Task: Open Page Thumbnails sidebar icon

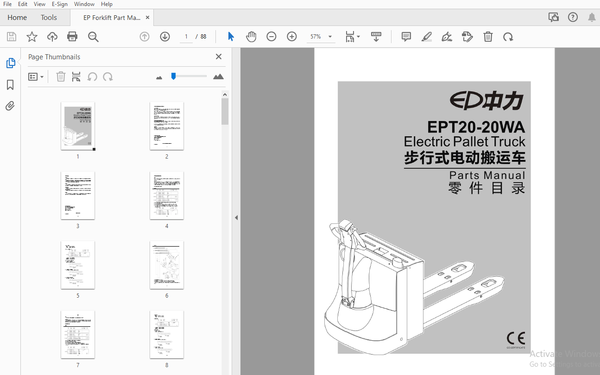Action: point(10,63)
